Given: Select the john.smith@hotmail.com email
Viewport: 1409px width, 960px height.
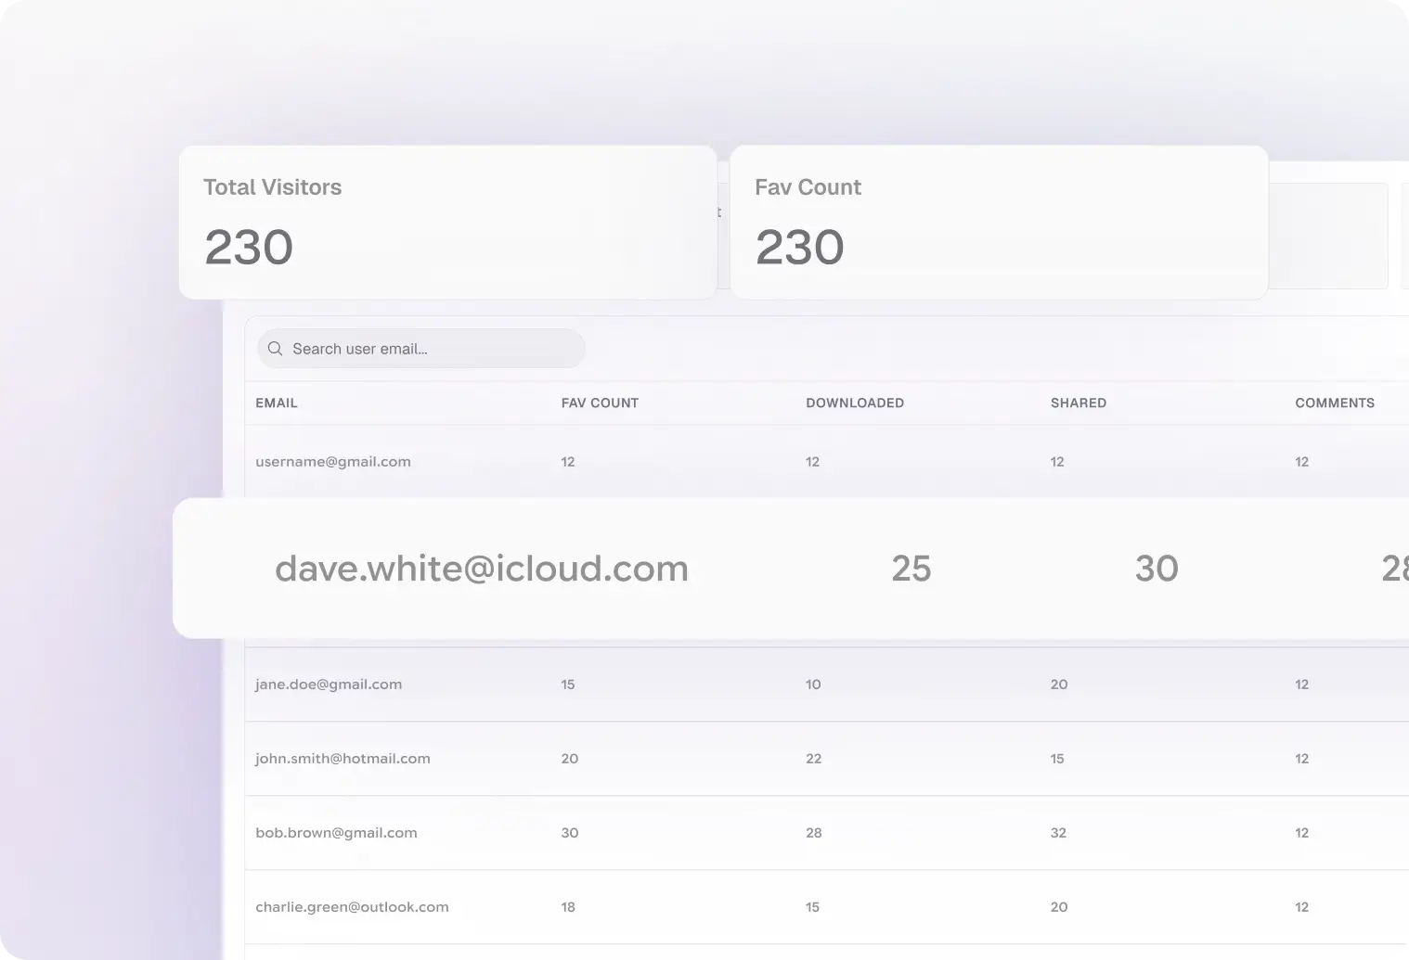Looking at the screenshot, I should 343,759.
